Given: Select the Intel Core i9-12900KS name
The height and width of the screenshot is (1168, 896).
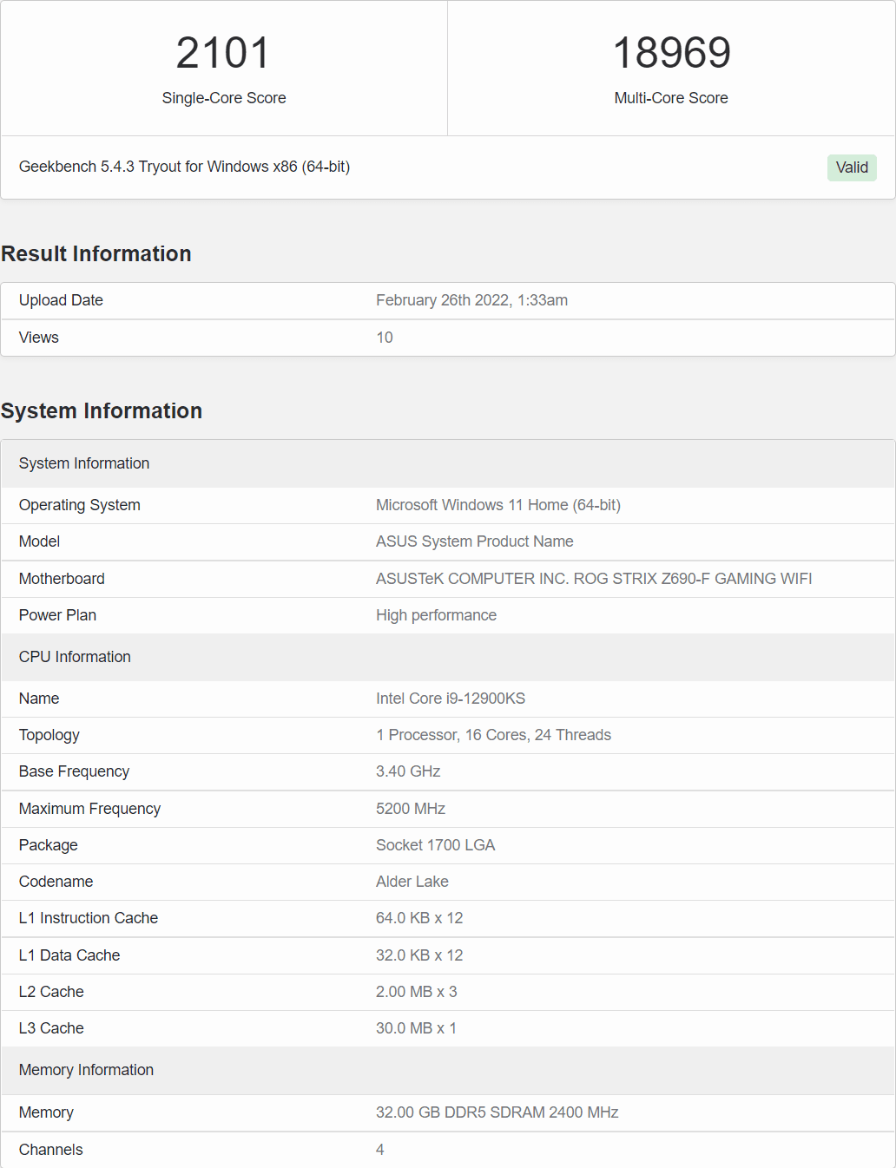Looking at the screenshot, I should pyautogui.click(x=450, y=699).
